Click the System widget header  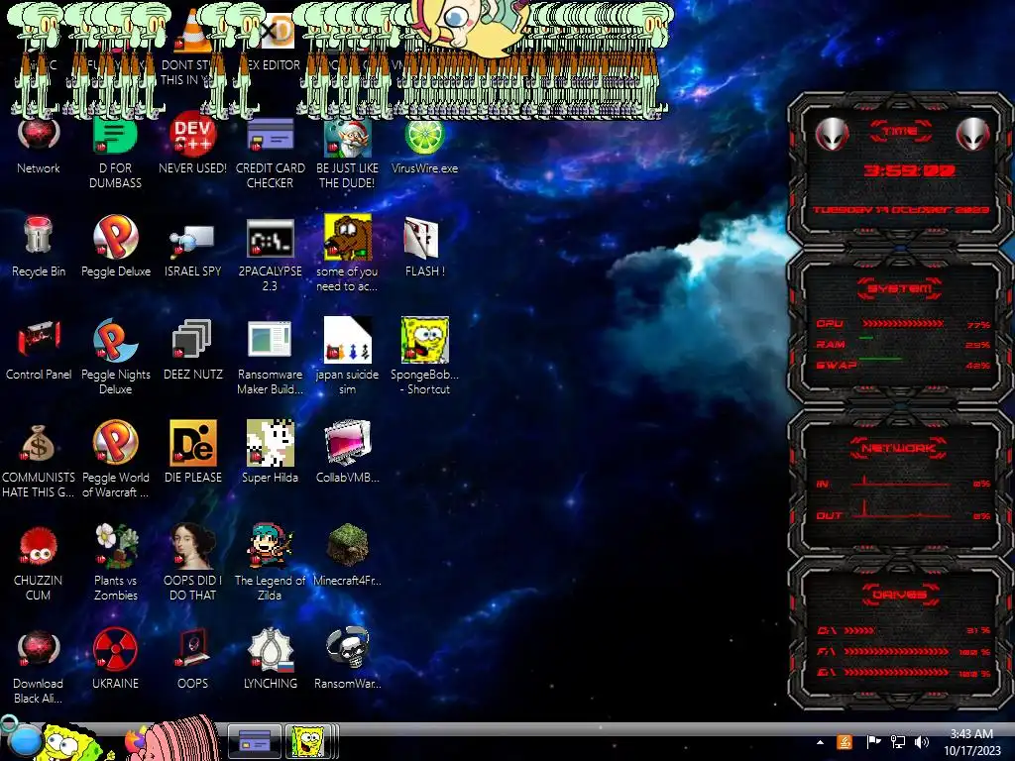click(900, 288)
